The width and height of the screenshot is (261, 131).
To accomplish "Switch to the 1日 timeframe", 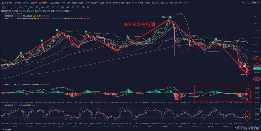I will (153, 3).
